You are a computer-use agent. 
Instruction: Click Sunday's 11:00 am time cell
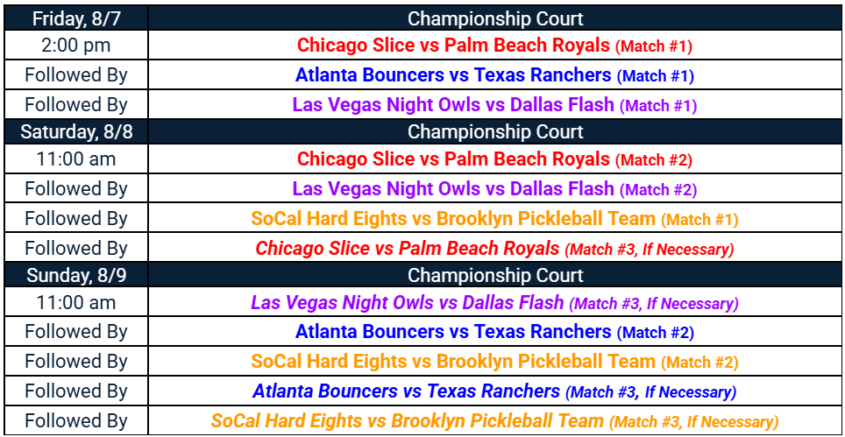point(76,302)
